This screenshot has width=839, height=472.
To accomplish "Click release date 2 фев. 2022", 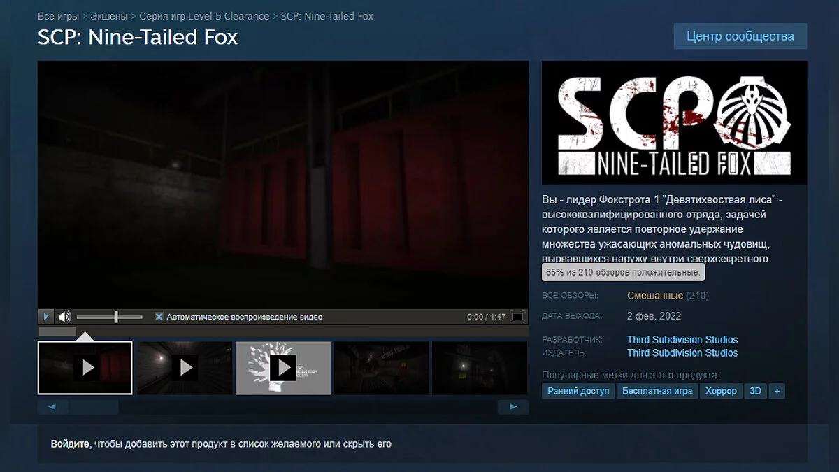I will click(654, 316).
